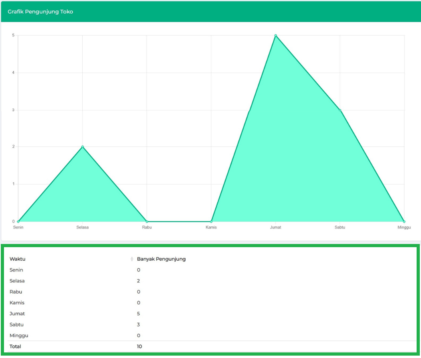Sort table by the Waktu column header
Image resolution: width=421 pixels, height=358 pixels.
click(18, 259)
